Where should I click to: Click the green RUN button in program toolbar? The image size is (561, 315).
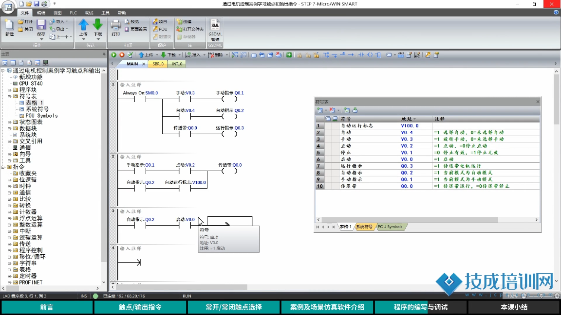pyautogui.click(x=114, y=55)
